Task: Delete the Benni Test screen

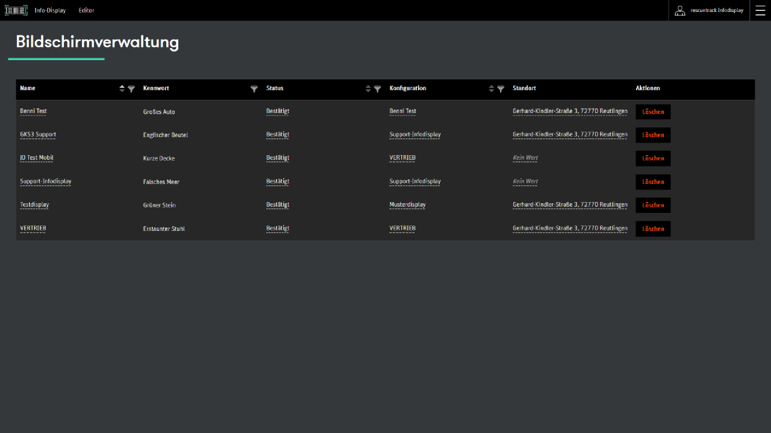Action: point(653,112)
